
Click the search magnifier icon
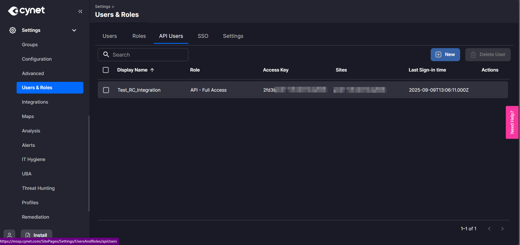click(x=106, y=54)
